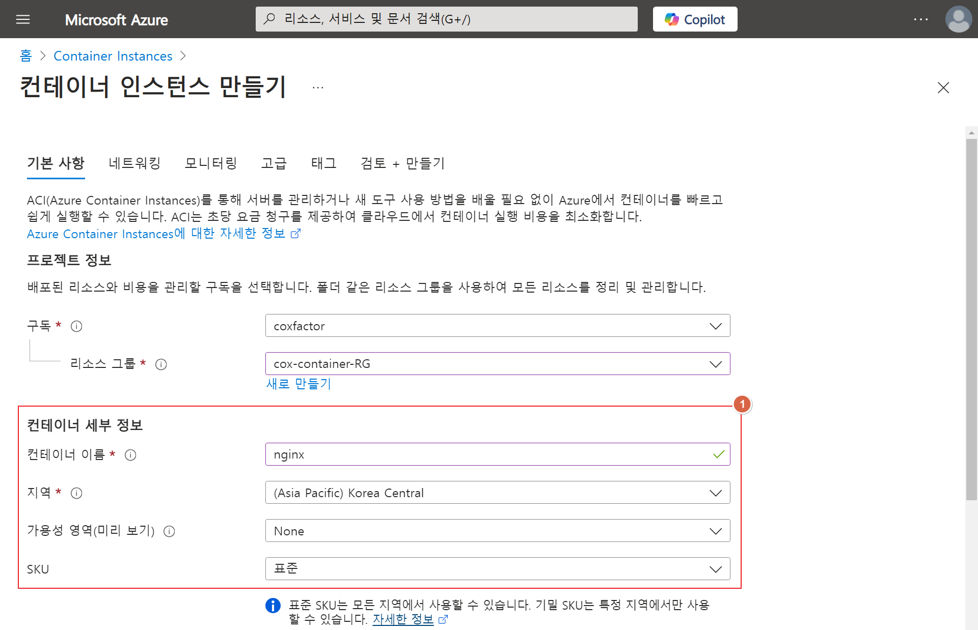Screen dimensions: 978x630
Task: Expand the SKU dropdown showing 표준
Action: tap(497, 569)
